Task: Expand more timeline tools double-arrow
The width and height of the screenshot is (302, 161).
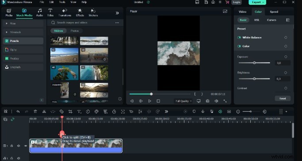Action: 166,112
